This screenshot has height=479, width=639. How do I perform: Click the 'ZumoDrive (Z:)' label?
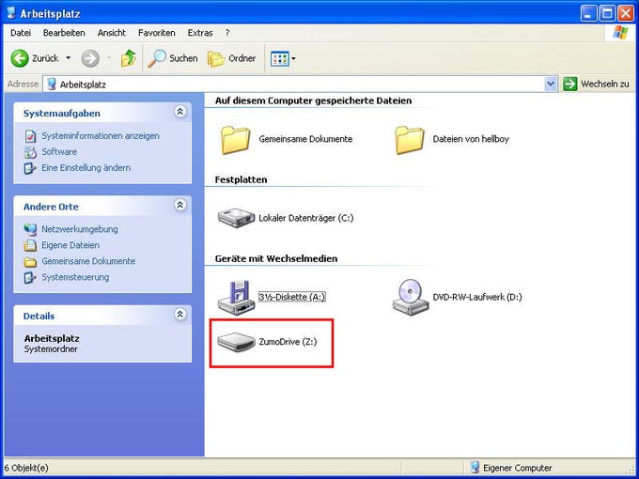pos(288,342)
